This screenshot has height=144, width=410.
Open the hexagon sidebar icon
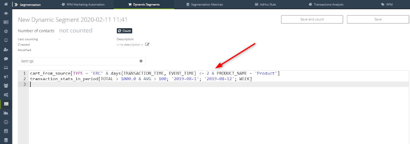(x=6, y=122)
